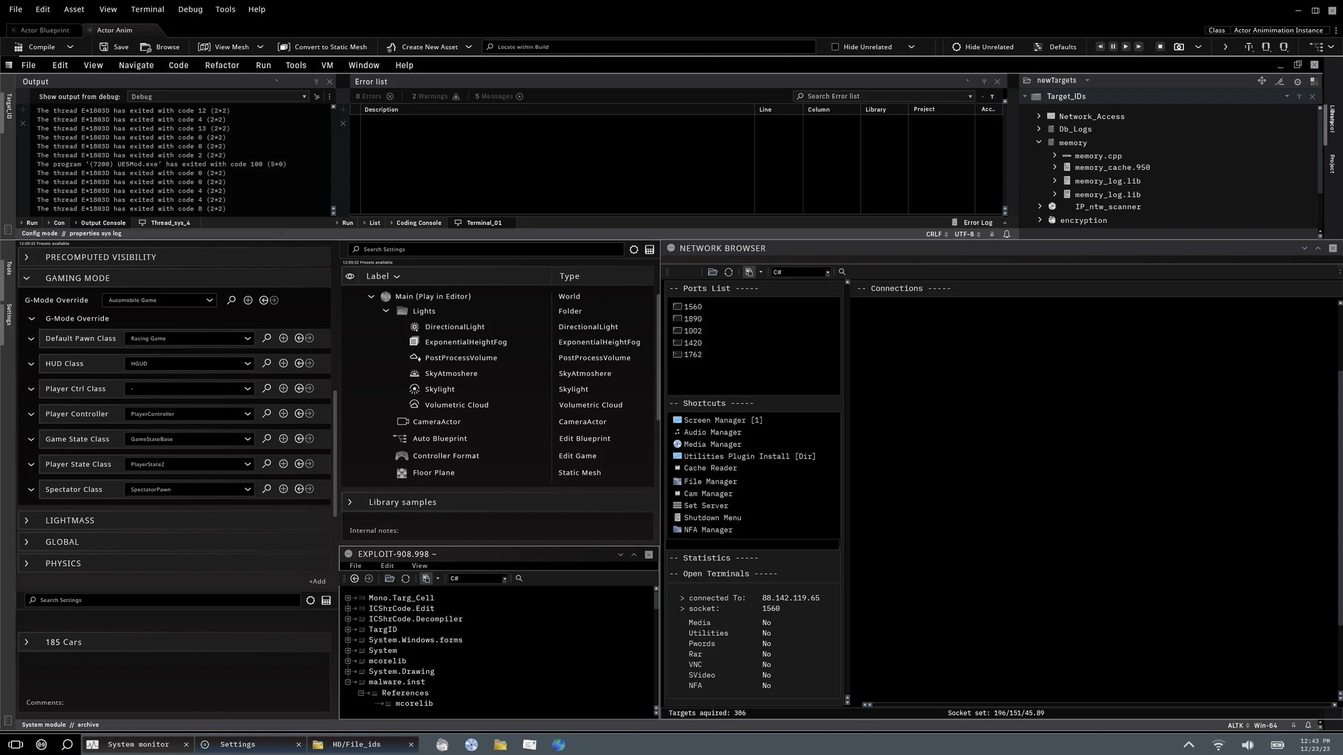This screenshot has width=1343, height=755.
Task: Click refresh icon in Network Browser toolbar
Action: click(728, 272)
